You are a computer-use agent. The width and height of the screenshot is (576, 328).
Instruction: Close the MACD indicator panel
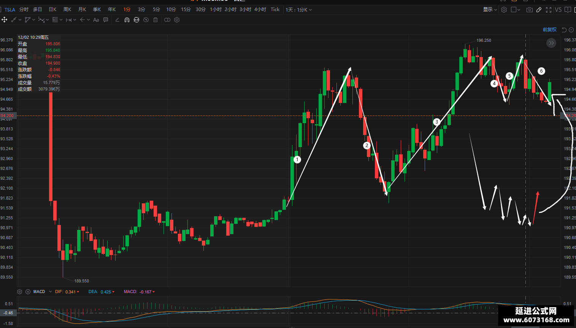(x=28, y=292)
